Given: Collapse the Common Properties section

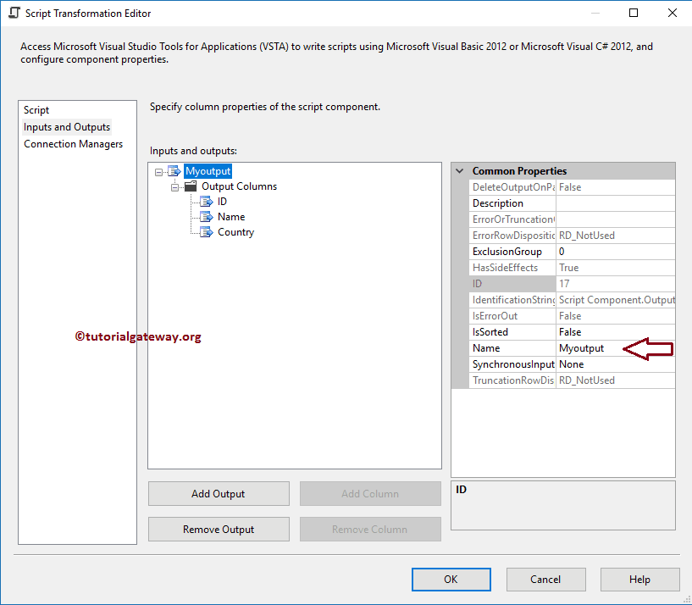Looking at the screenshot, I should point(460,170).
